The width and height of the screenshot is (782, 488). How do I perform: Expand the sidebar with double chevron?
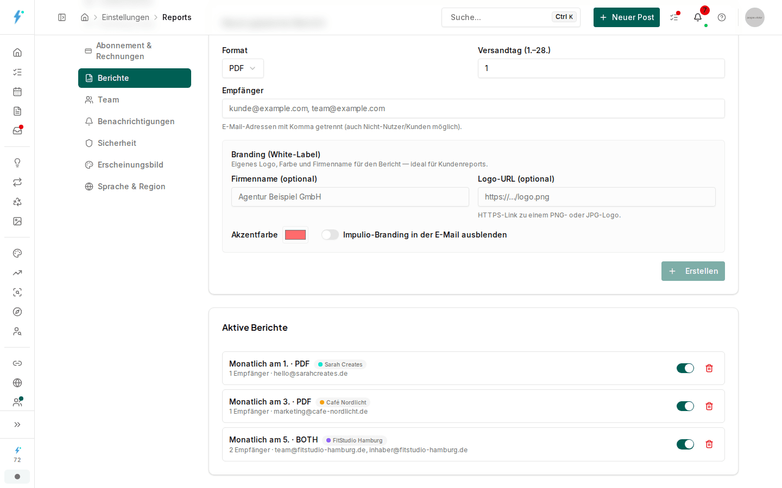coord(17,425)
